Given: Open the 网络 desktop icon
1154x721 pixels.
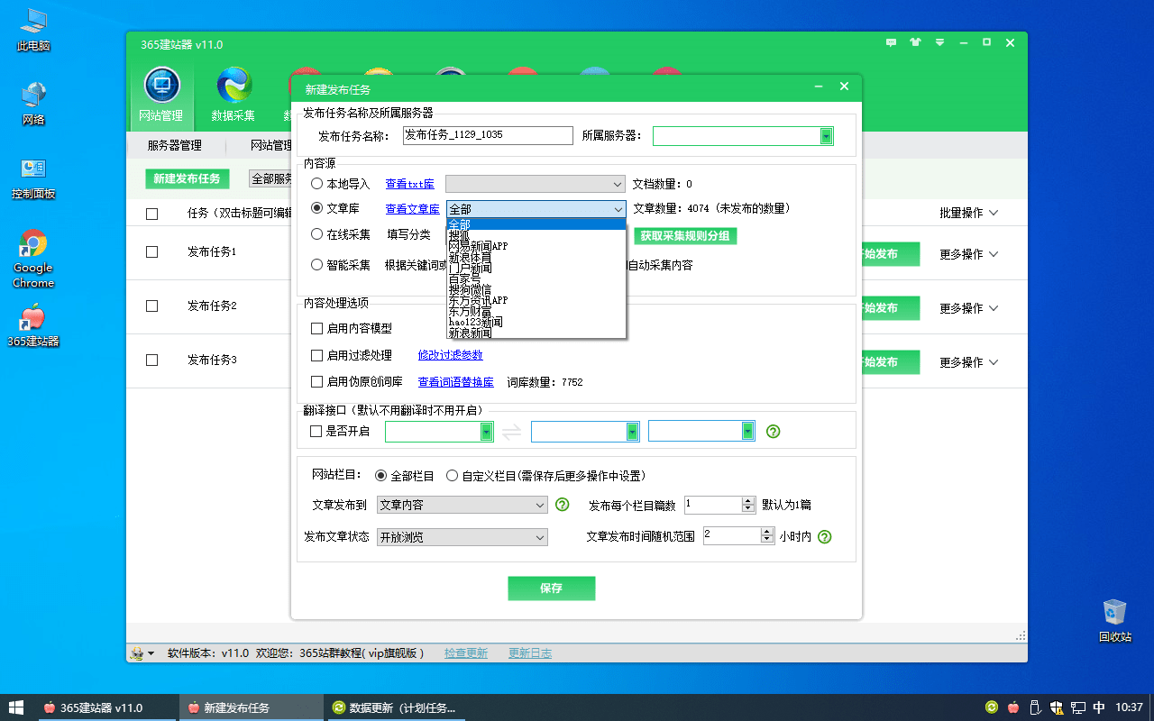Looking at the screenshot, I should (33, 104).
